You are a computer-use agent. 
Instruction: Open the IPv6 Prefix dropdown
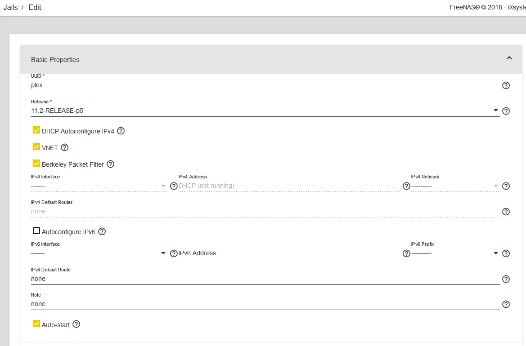(x=455, y=253)
